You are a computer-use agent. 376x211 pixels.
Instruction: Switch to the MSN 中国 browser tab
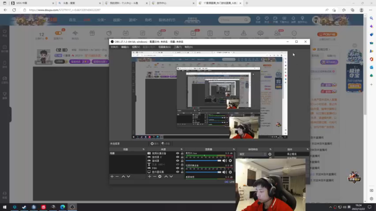click(32, 3)
